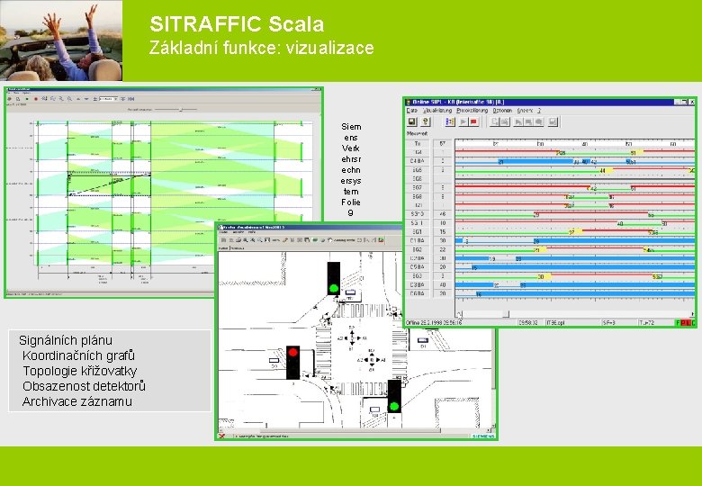Click the detector box left of the red traffic light
702x486 pixels.
click(x=274, y=360)
